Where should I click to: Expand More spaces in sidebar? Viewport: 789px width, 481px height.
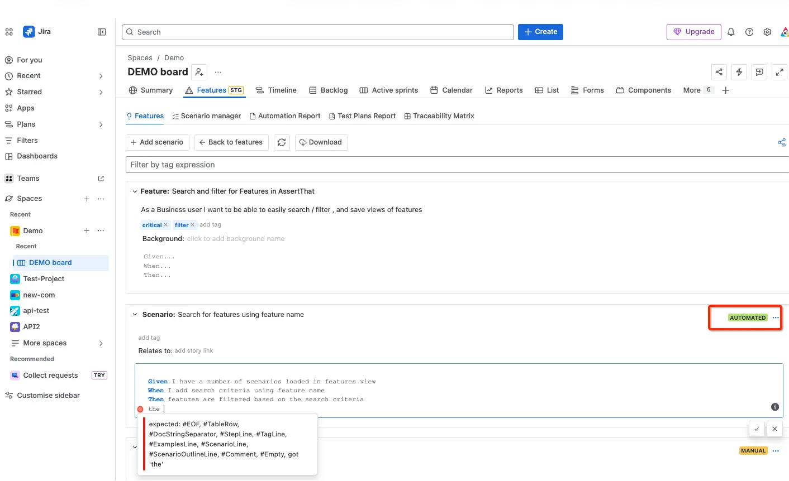click(101, 343)
